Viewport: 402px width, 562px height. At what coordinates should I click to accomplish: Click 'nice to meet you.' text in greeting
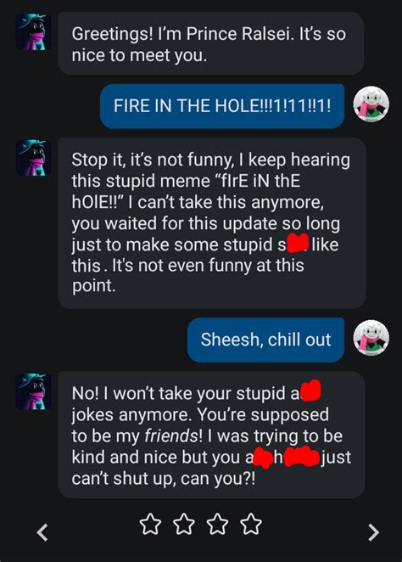click(139, 55)
